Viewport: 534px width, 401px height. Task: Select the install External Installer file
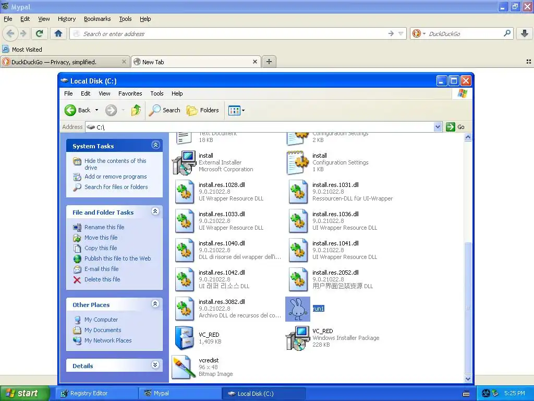[x=214, y=162]
